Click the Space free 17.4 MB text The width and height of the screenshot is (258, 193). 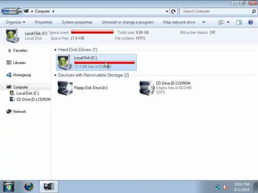pyautogui.click(x=67, y=38)
